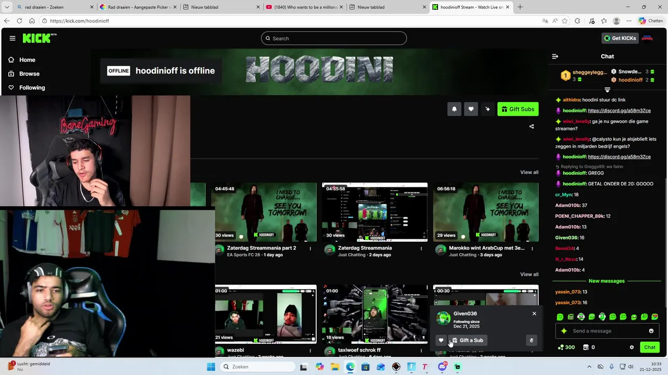
Task: Add page to favorites star icon
Action: click(x=565, y=21)
